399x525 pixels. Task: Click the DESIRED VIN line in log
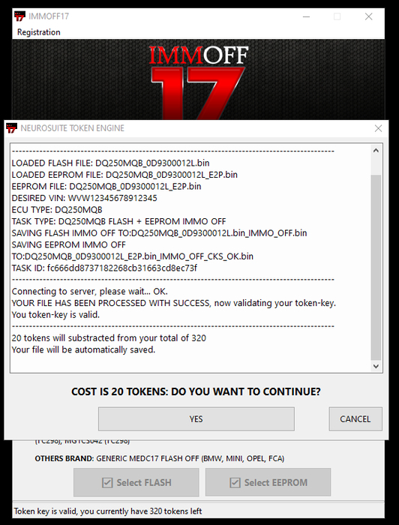[84, 198]
